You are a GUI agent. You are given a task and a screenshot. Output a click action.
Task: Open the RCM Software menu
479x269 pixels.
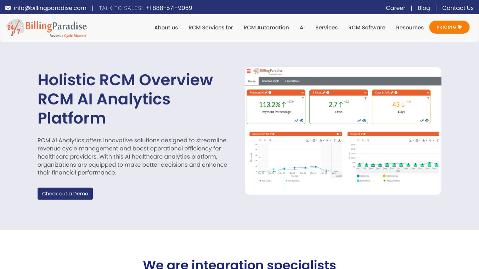point(367,28)
